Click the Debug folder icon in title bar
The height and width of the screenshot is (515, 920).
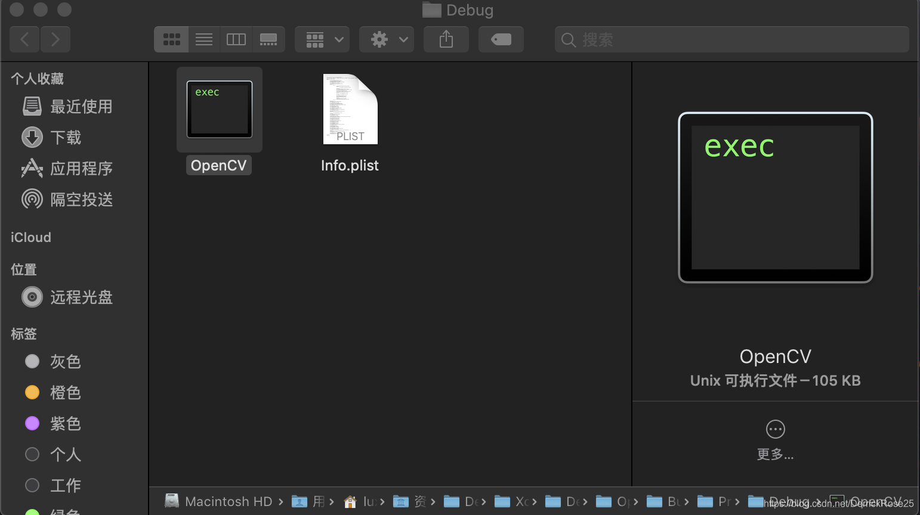[x=431, y=10]
